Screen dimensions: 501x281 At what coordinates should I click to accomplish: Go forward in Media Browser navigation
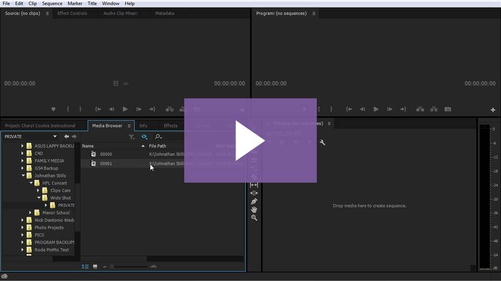click(74, 136)
